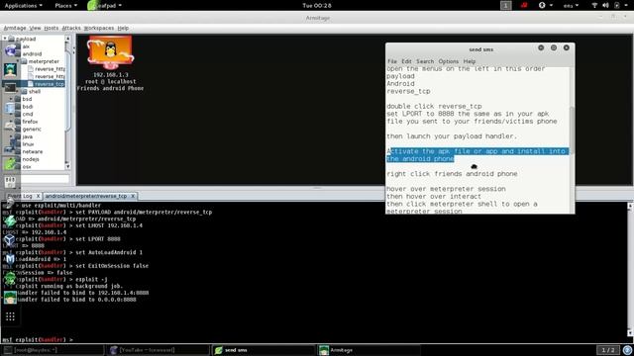Open the Places menu

click(65, 5)
